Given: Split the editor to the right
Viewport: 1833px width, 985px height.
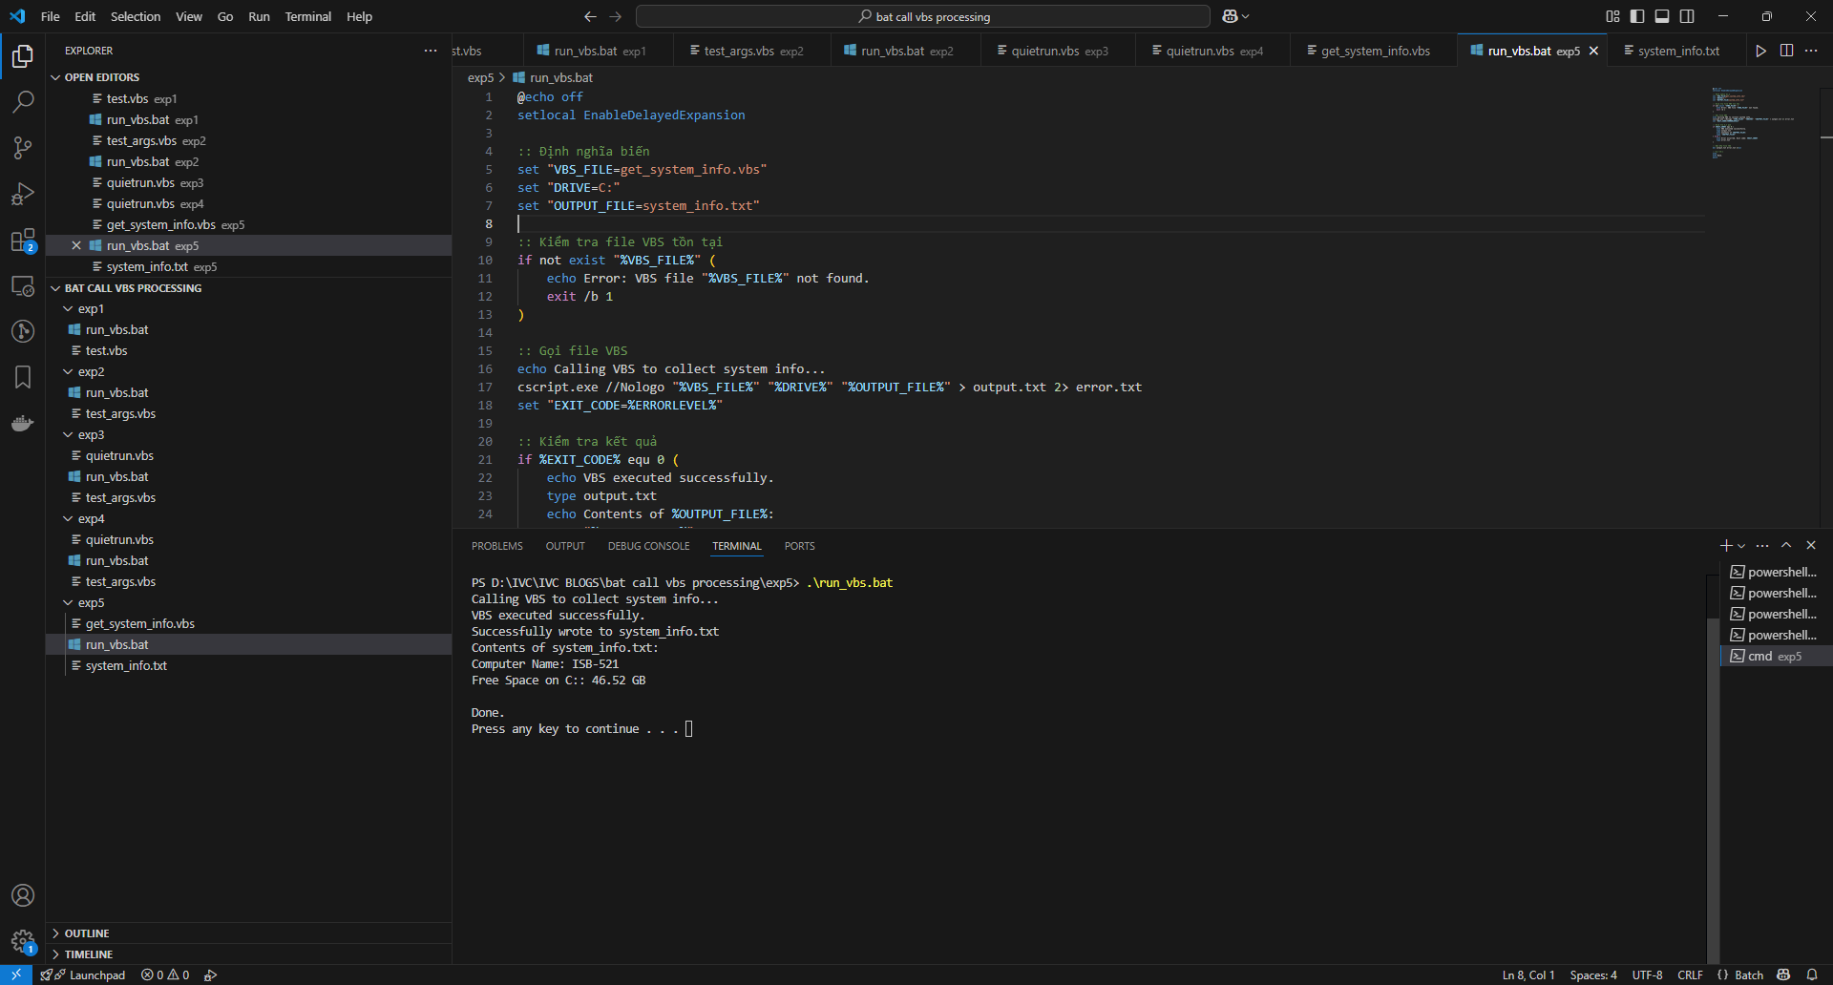Looking at the screenshot, I should click(1786, 51).
